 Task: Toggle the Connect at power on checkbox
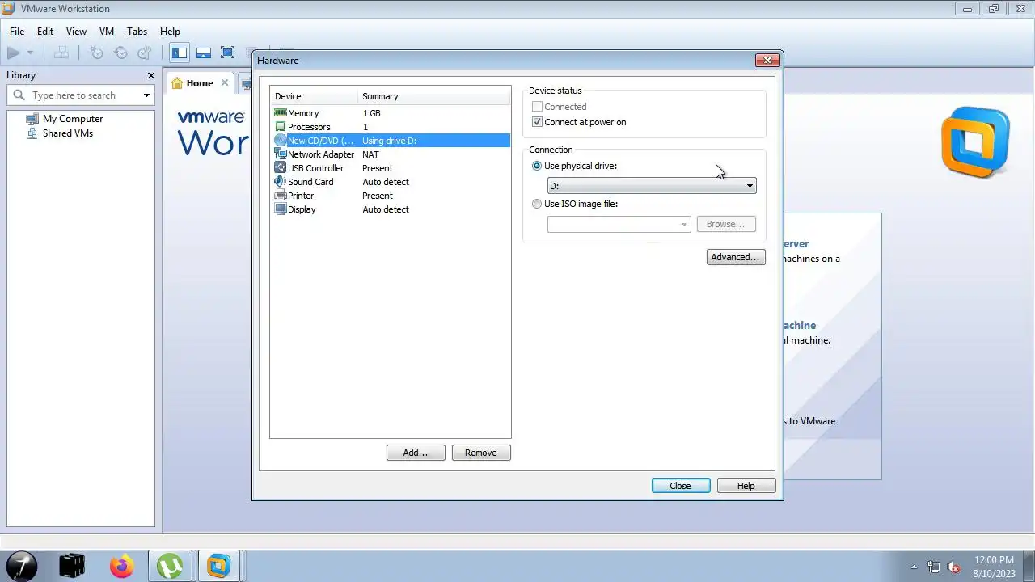(x=537, y=122)
